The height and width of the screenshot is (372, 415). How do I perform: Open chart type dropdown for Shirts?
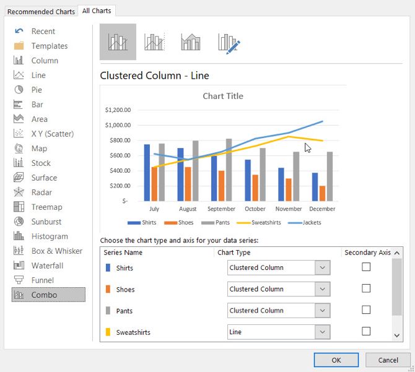coord(322,267)
